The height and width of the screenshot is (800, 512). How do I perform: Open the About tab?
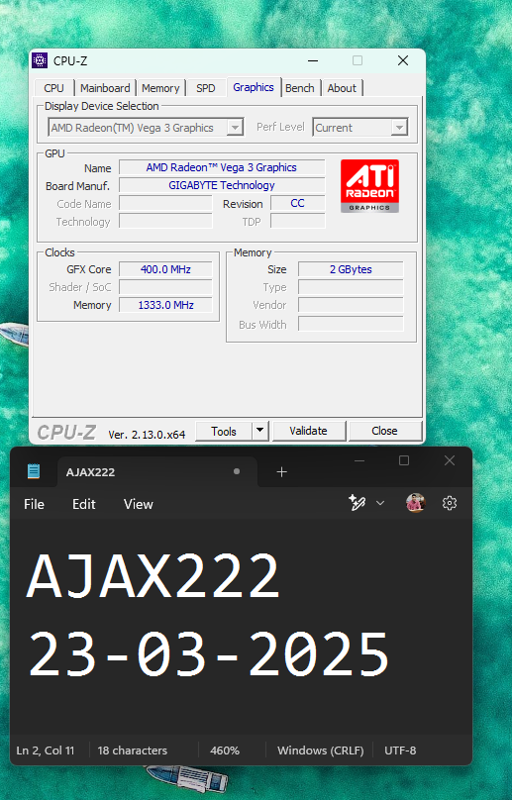(342, 88)
